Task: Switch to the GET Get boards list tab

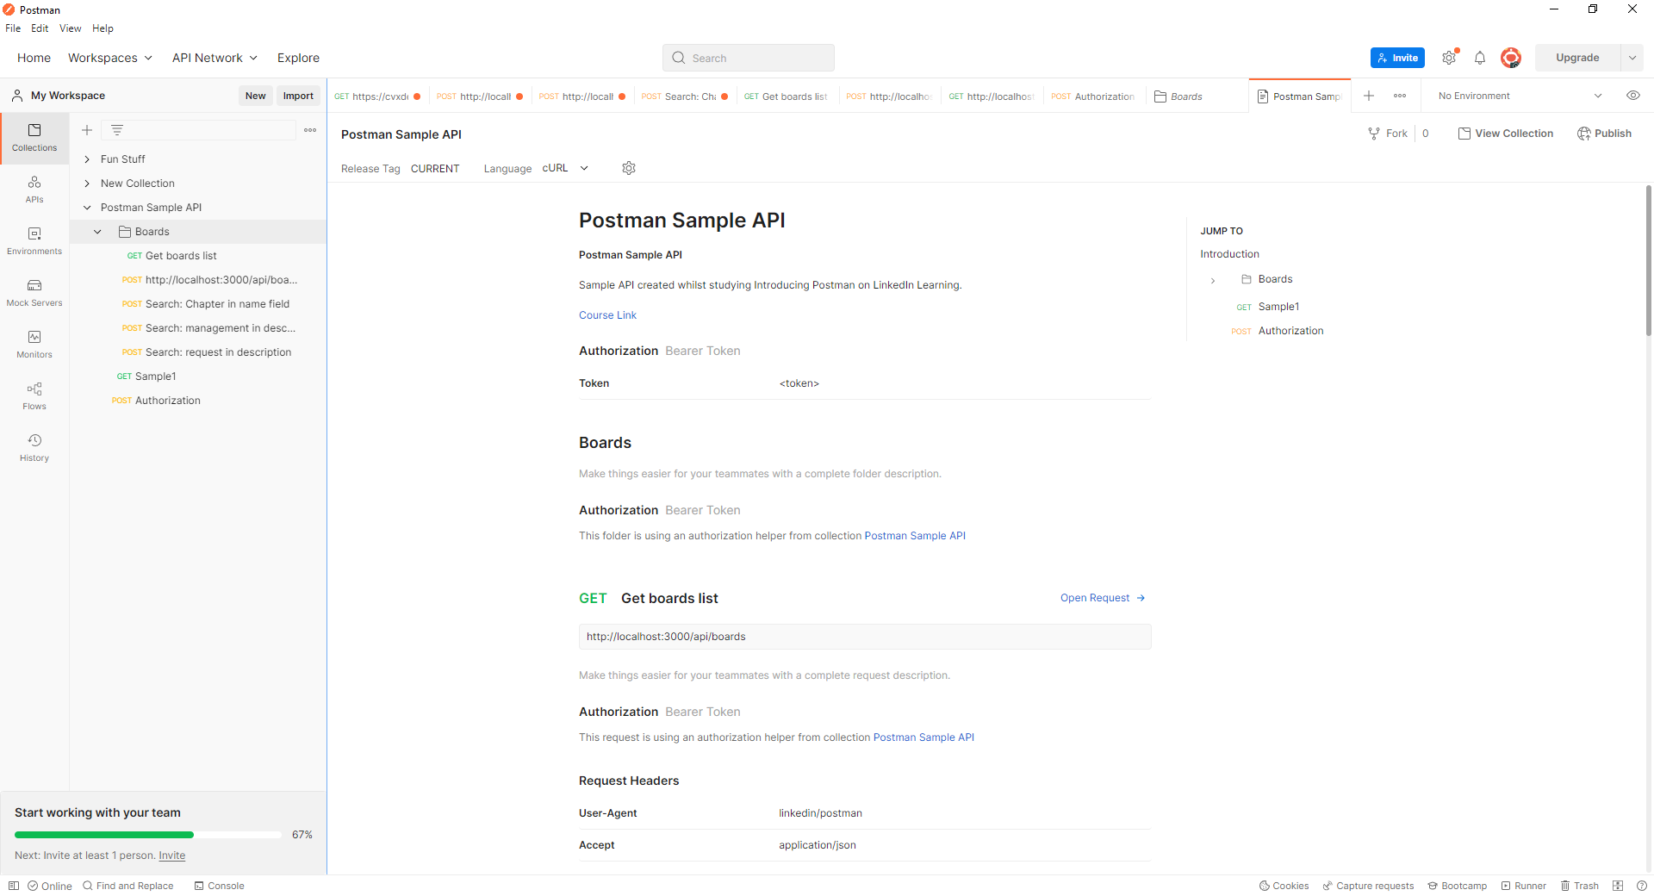Action: click(786, 96)
